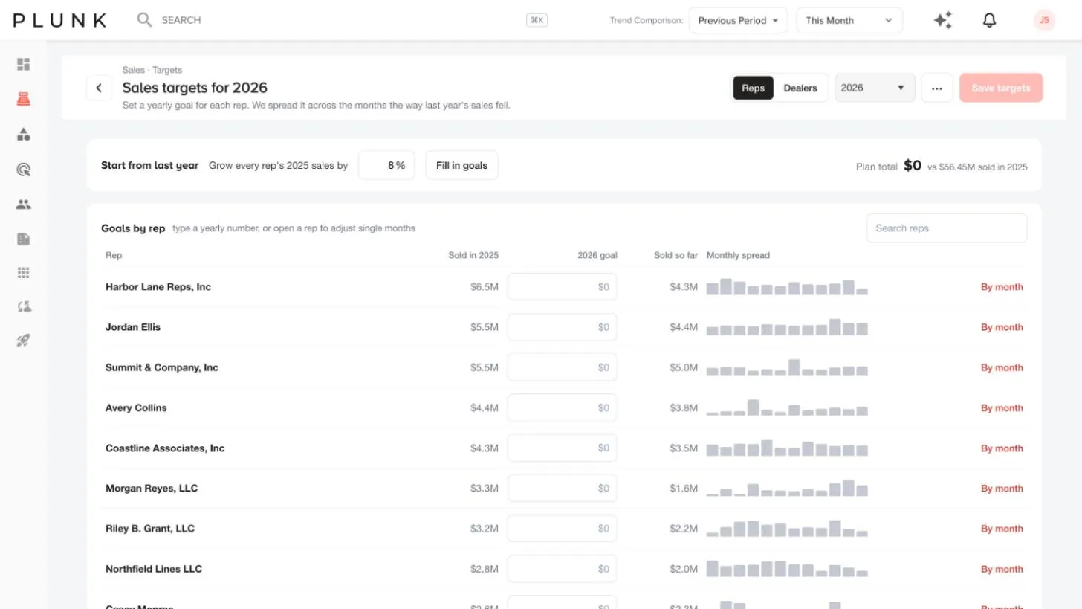Open the shapes icon in sidebar
The height and width of the screenshot is (609, 1082).
[23, 135]
